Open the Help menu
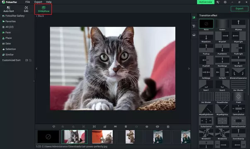 coord(49,2)
